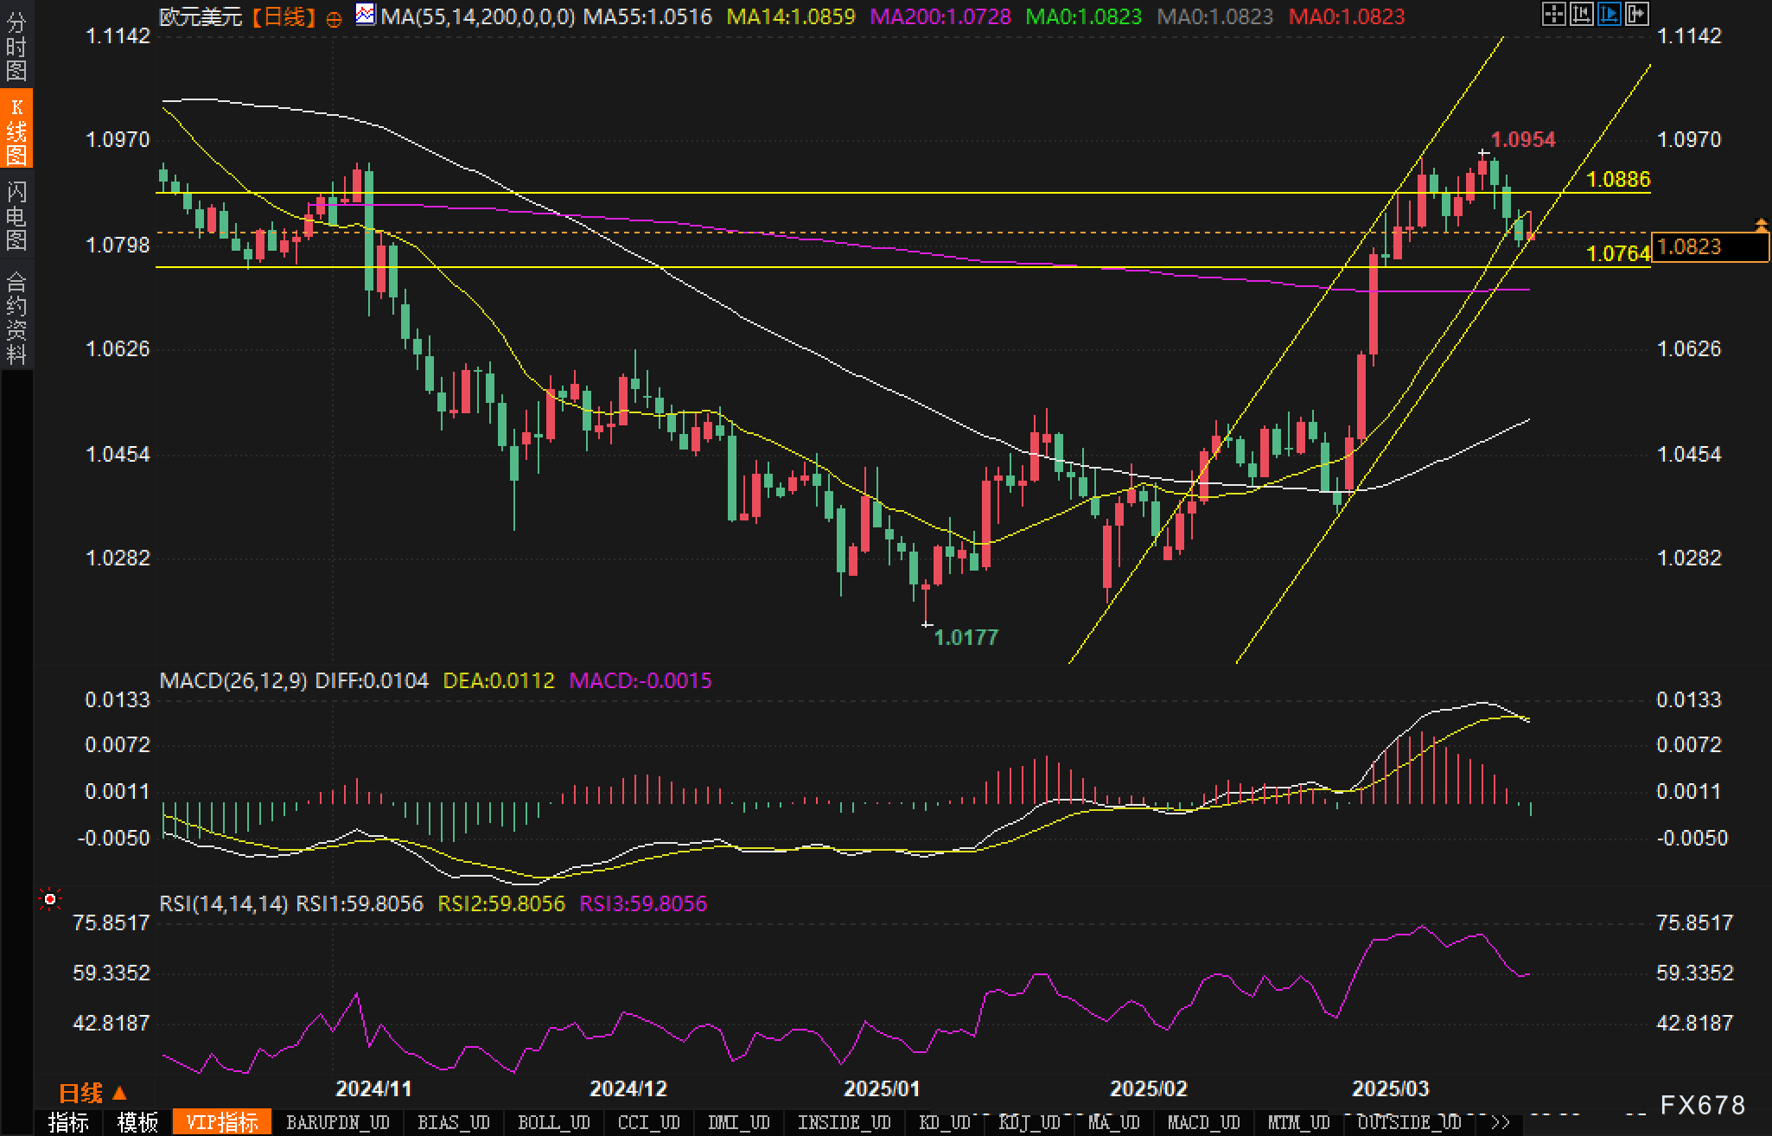
Task: Click the 模板 button in bottom bar
Action: pos(137,1122)
